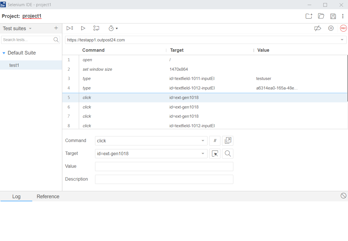This screenshot has width=348, height=241.
Task: Collapse the Default Suite tree
Action: click(4, 53)
